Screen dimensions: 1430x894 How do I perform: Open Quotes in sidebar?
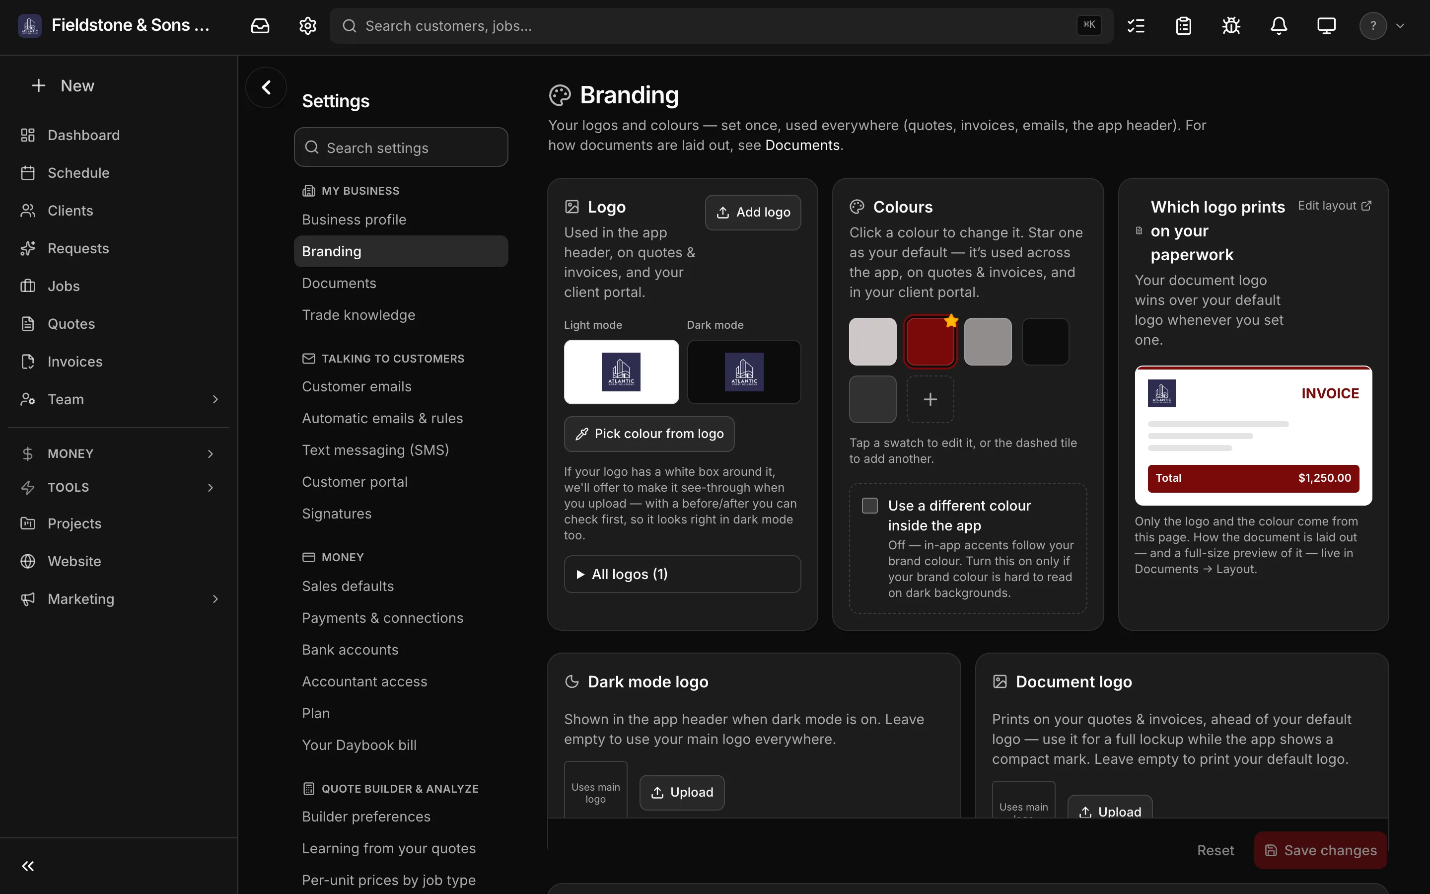pyautogui.click(x=118, y=324)
